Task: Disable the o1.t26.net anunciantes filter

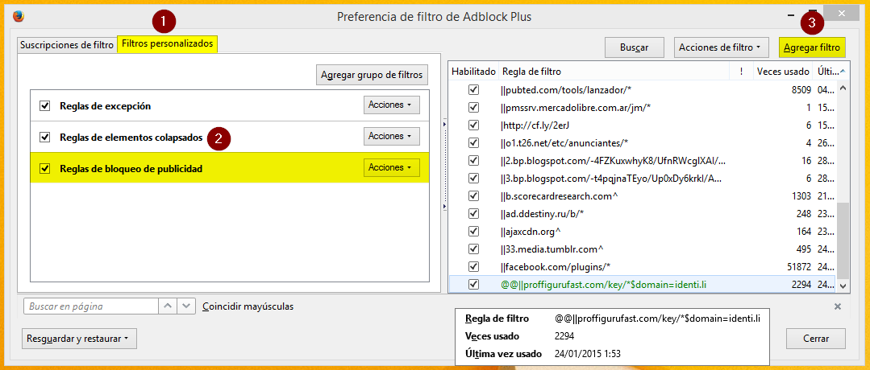Action: (x=473, y=143)
